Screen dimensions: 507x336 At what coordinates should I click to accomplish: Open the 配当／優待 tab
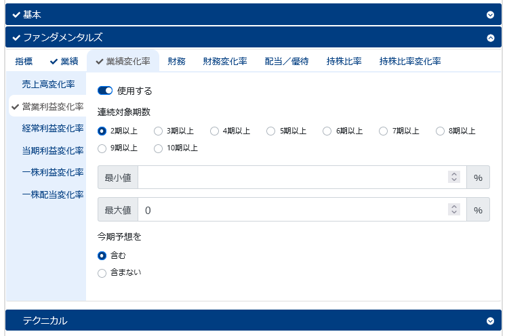287,61
